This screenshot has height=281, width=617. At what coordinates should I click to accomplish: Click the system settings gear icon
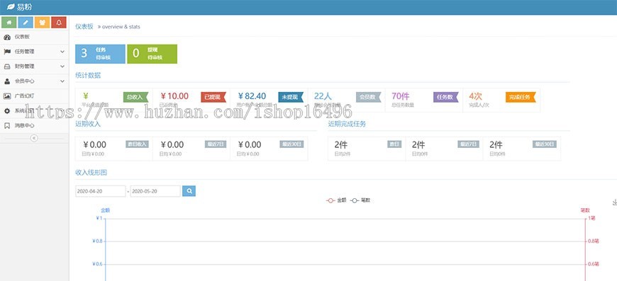7,110
